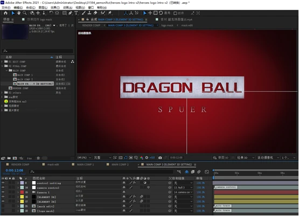299x216 pixels.
Task: Toggle visibility of Camera 1 layer
Action: [3, 192]
